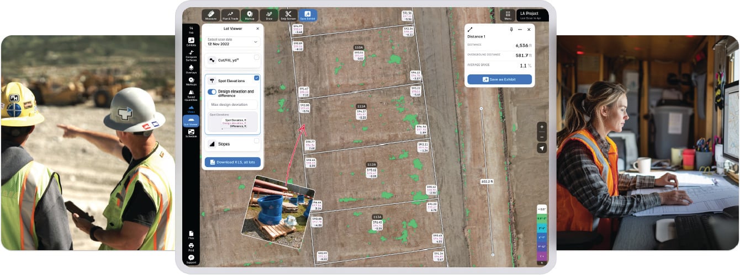Close the Distance 1 panel
The height and width of the screenshot is (275, 740).
(528, 29)
